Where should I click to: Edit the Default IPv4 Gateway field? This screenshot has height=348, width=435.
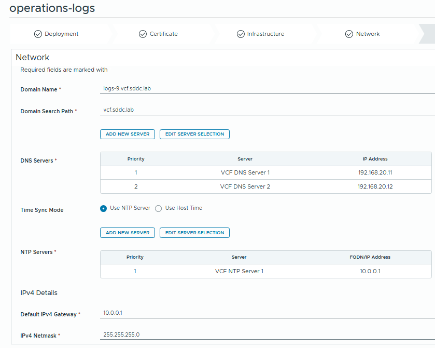[x=267, y=313]
